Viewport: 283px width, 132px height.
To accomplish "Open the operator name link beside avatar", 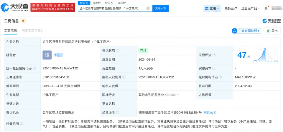I will [x=58, y=55].
